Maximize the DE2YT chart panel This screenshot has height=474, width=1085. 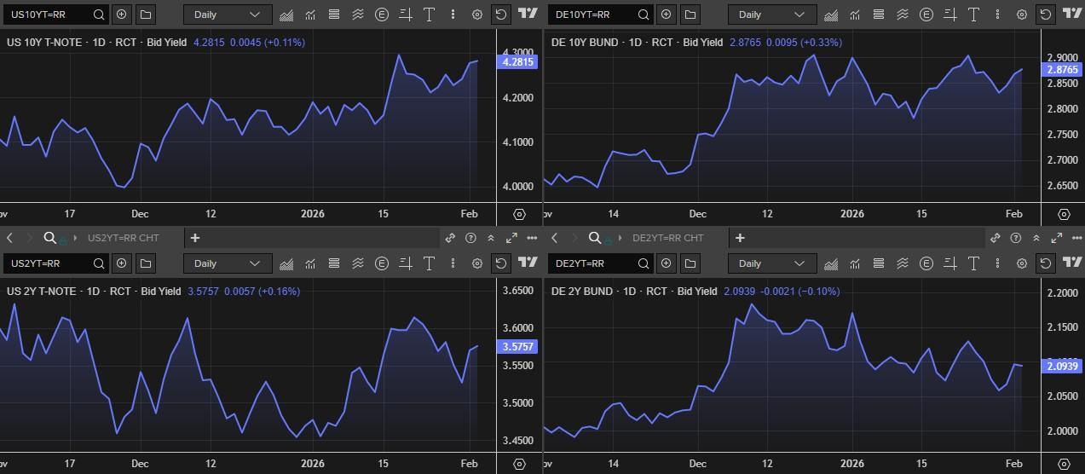point(1057,238)
